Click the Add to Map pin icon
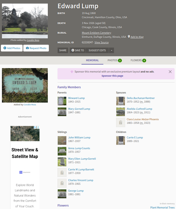The height and width of the screenshot is (209, 176). point(129,37)
